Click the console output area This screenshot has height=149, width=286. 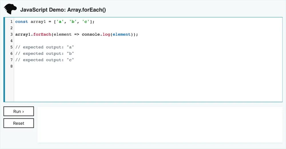coord(160,125)
